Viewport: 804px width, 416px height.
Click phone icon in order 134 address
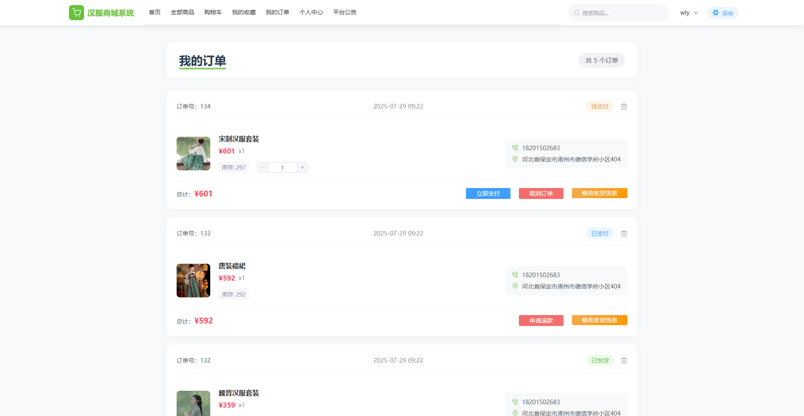pyautogui.click(x=515, y=148)
